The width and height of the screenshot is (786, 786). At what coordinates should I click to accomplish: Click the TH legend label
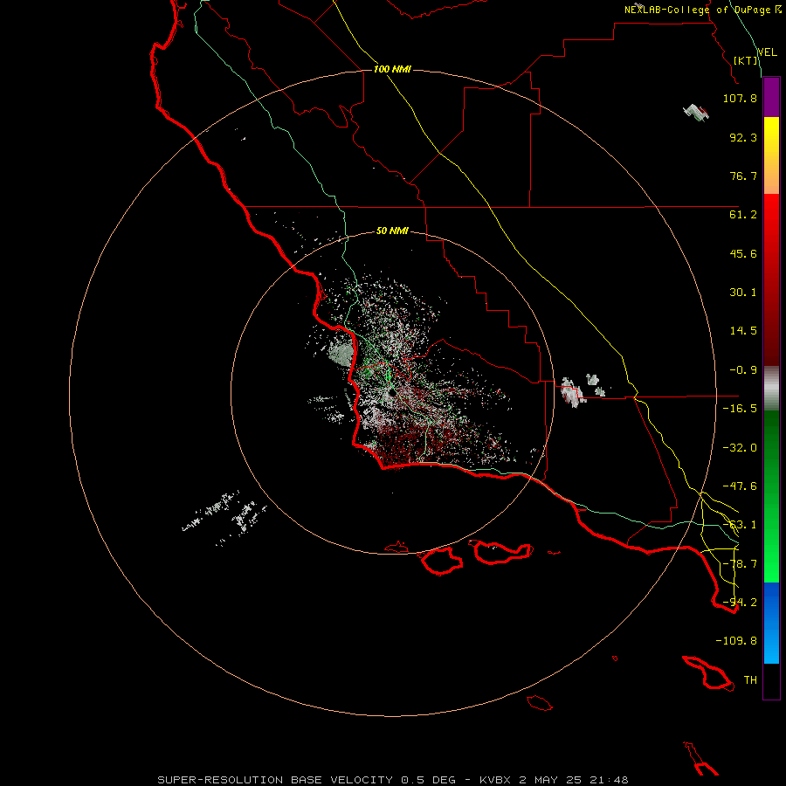click(750, 680)
